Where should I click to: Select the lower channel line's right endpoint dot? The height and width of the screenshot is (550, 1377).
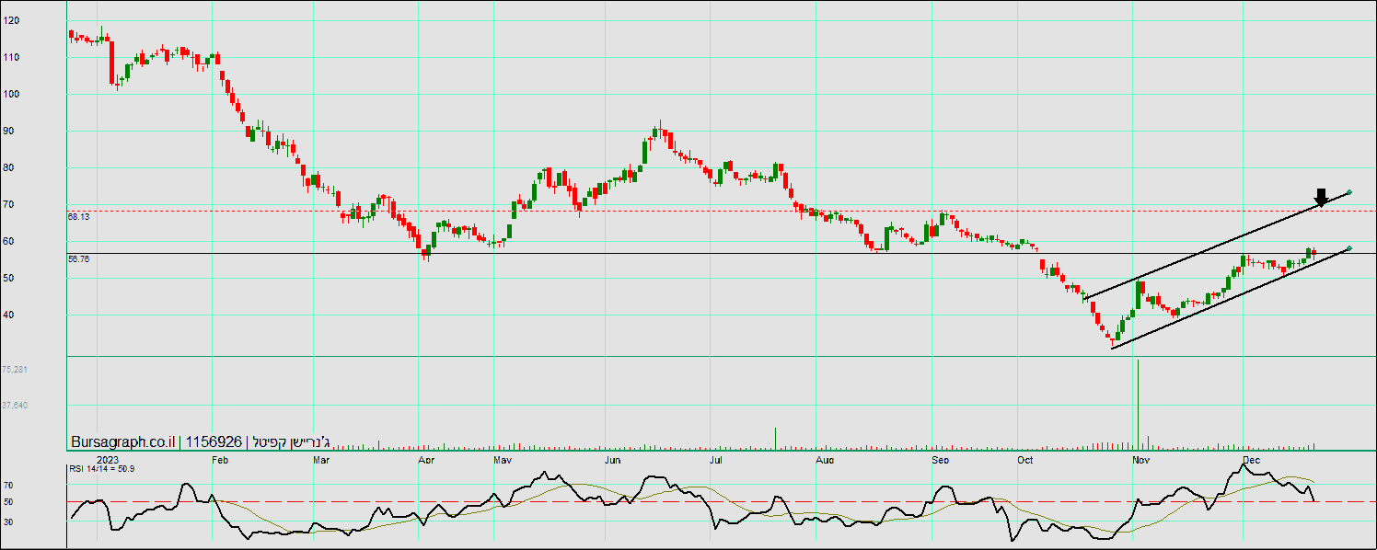[x=1348, y=248]
